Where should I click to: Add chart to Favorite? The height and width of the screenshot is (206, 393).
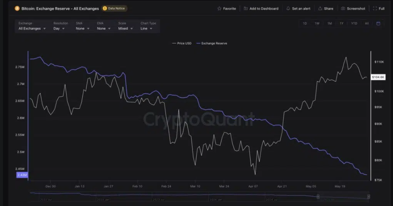226,8
